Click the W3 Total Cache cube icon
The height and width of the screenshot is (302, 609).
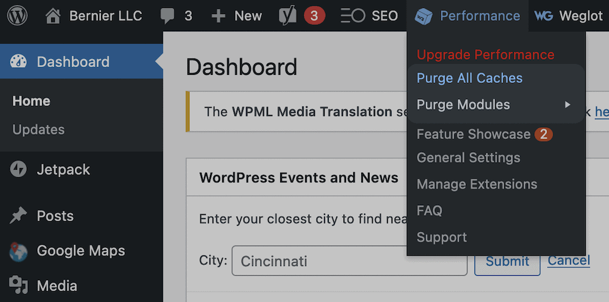(423, 16)
